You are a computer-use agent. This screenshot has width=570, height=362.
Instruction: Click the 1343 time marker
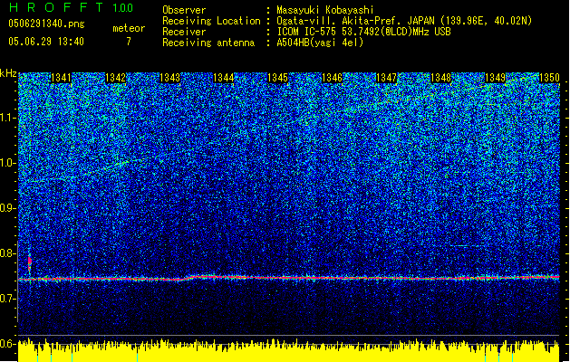pyautogui.click(x=169, y=78)
